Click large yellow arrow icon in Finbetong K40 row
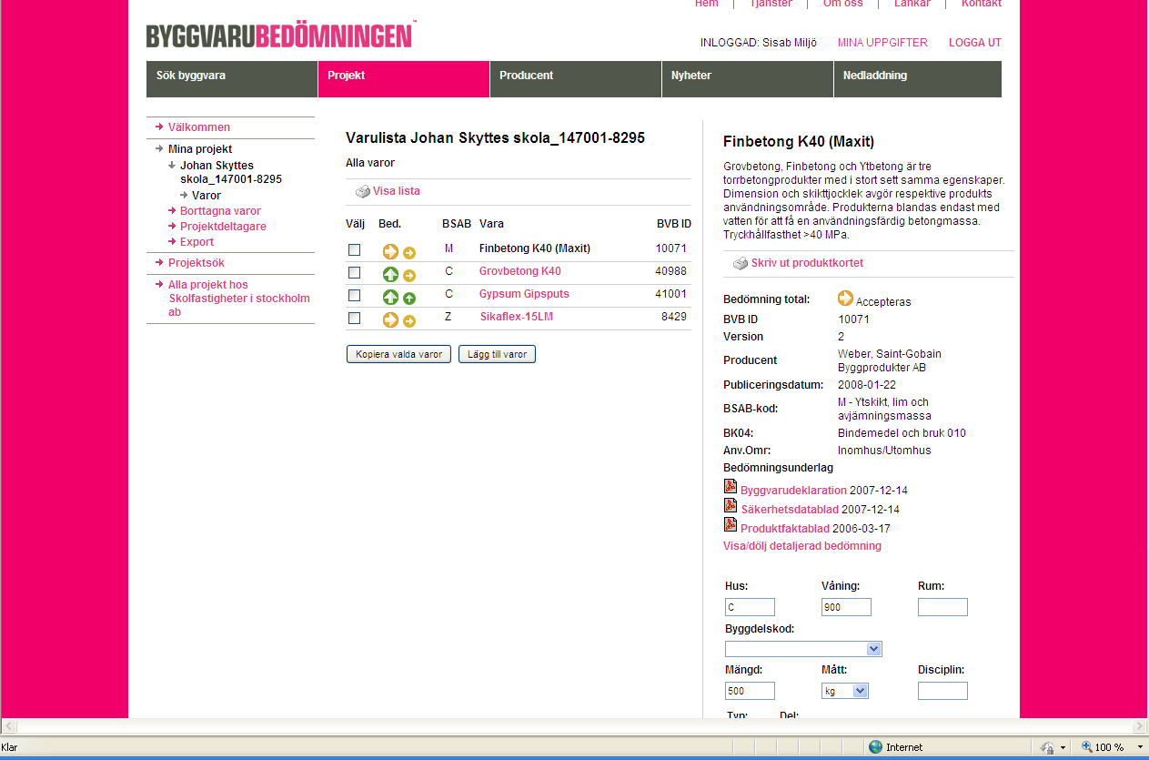 coord(390,252)
